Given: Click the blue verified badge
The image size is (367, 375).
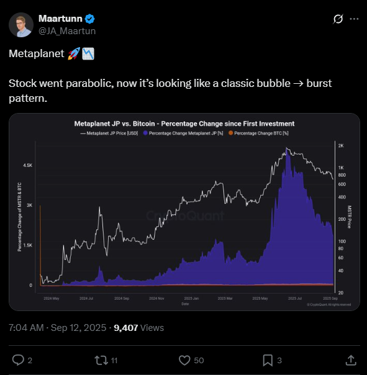Looking at the screenshot, I should [x=90, y=19].
